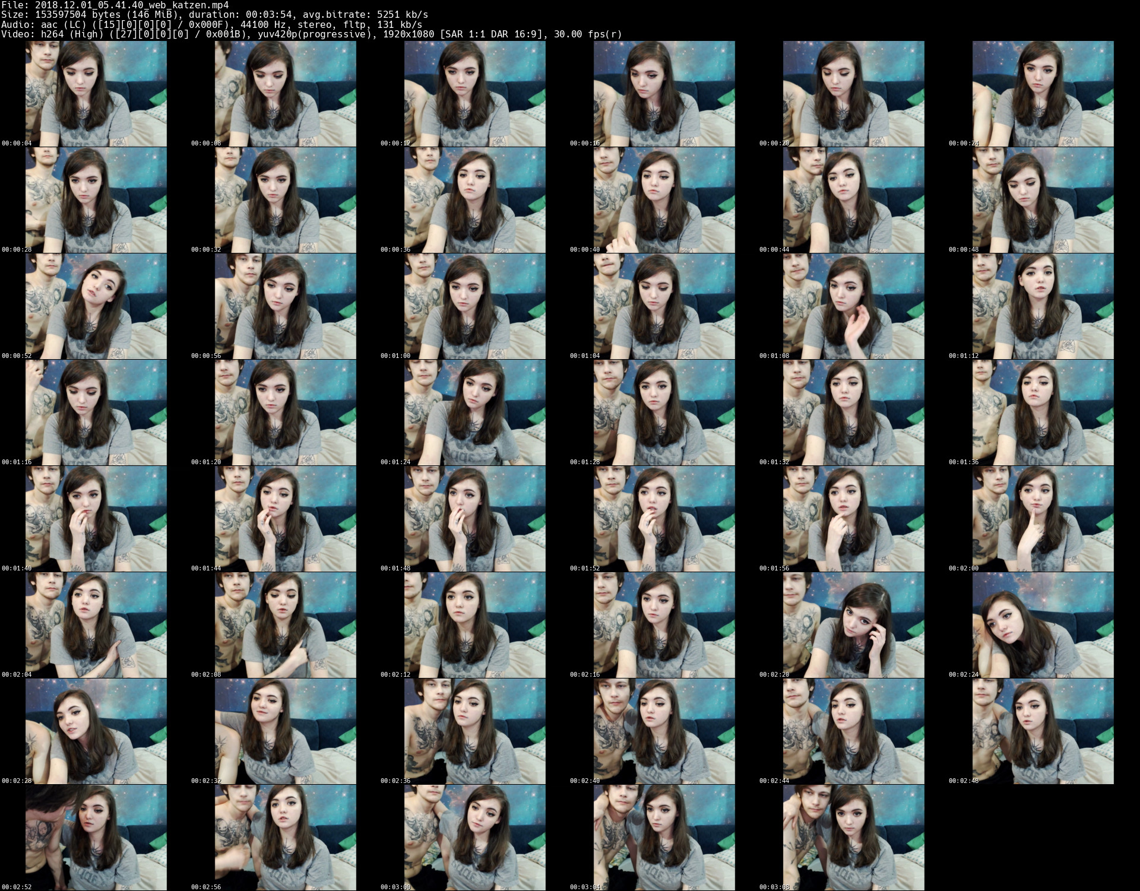
Task: Select the 00:02:24 frame
Action: point(1043,625)
